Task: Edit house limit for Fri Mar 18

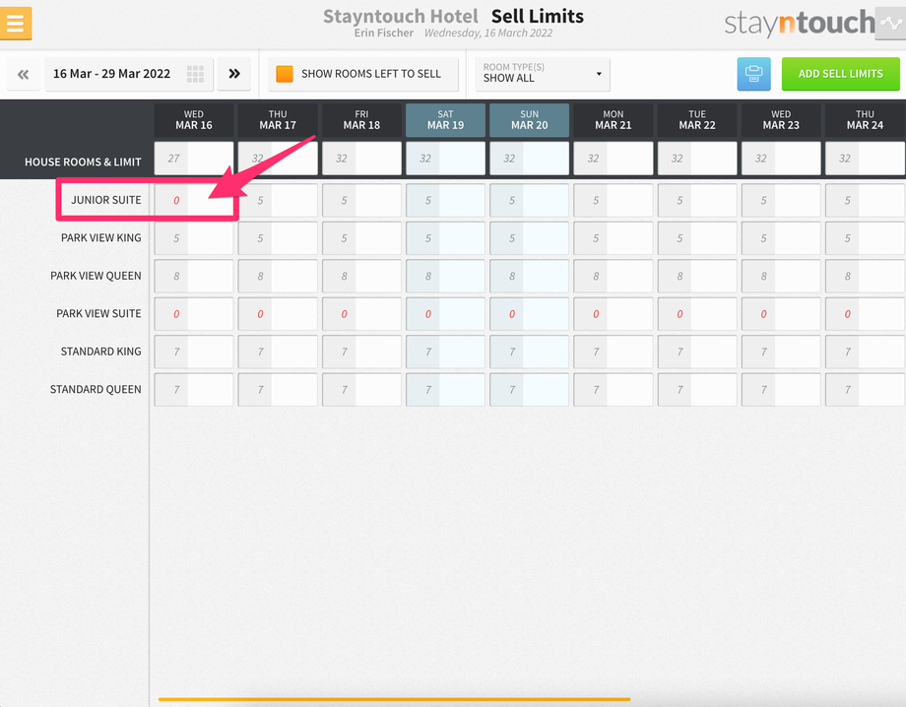Action: coord(378,159)
